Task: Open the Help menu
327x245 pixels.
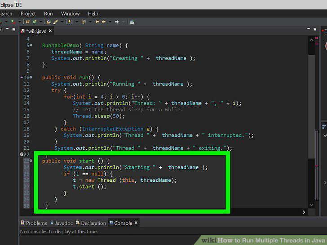Action: point(93,14)
